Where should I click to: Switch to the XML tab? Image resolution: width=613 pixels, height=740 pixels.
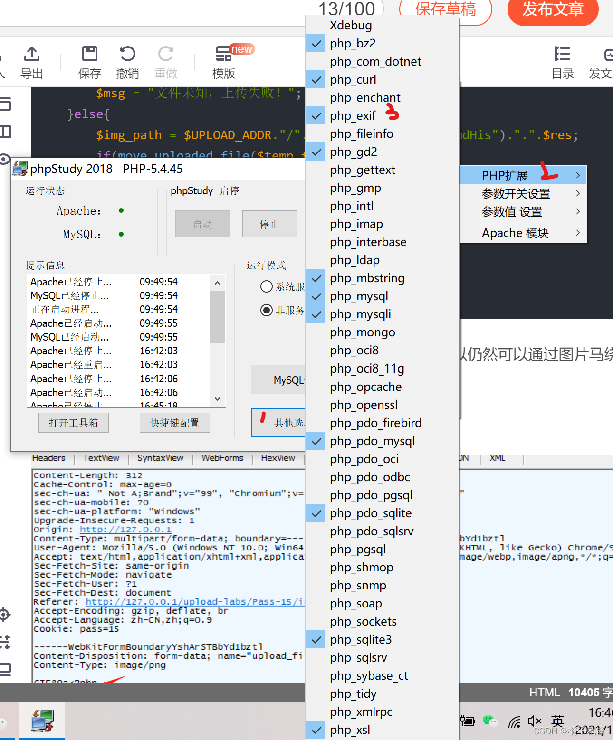tap(498, 458)
